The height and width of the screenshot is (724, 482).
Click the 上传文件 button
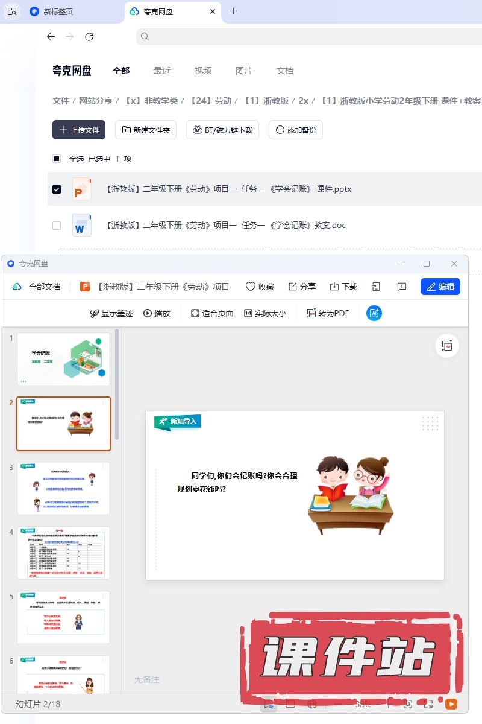pyautogui.click(x=79, y=130)
